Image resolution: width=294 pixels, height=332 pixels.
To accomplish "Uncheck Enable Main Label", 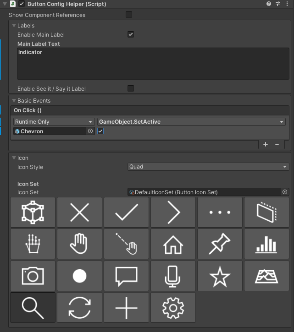I will (131, 34).
